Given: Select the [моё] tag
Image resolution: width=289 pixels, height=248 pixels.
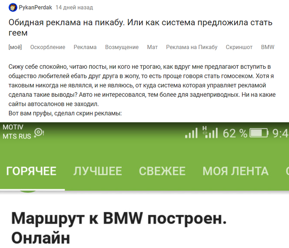Looking at the screenshot, I should click(x=15, y=47).
